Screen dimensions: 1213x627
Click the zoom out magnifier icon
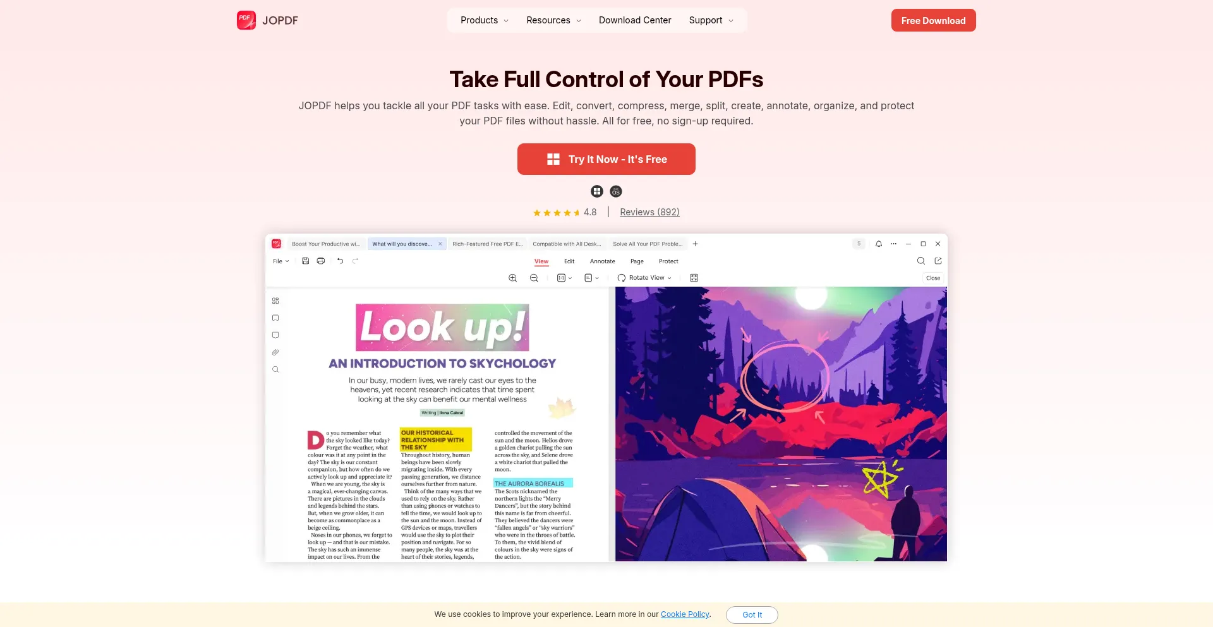click(534, 278)
